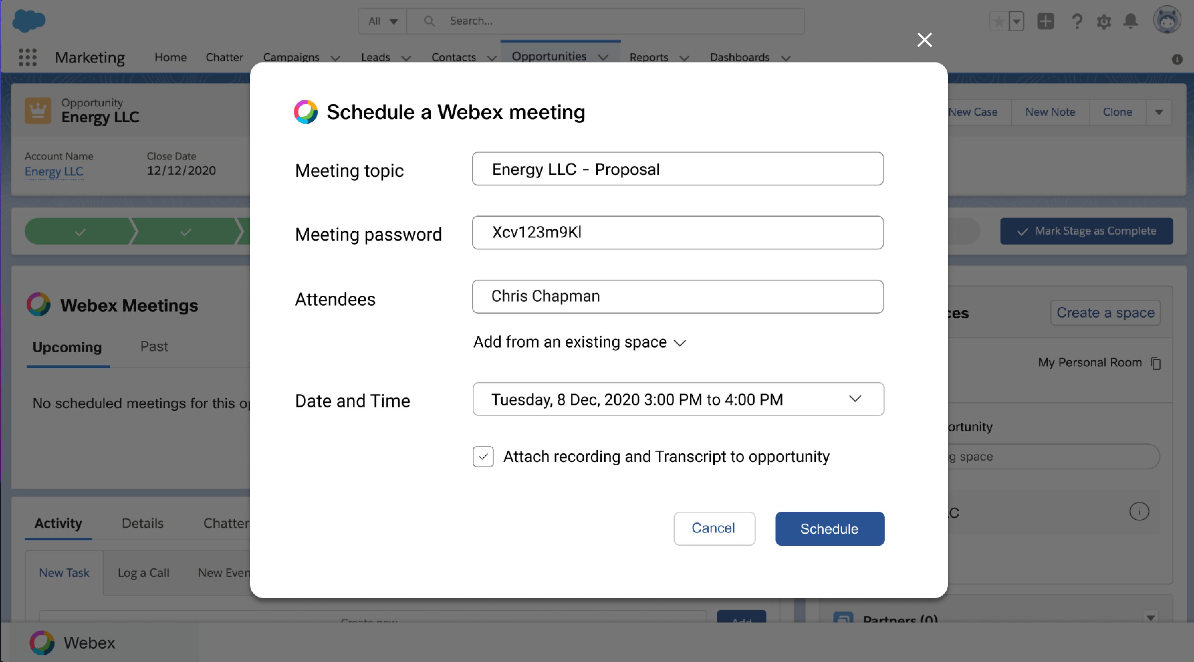Click the Webex logo in the dialog title
The height and width of the screenshot is (662, 1194).
pos(306,112)
